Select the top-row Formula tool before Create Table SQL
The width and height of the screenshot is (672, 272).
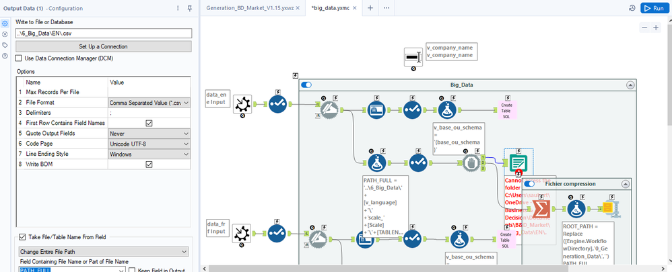[x=447, y=110]
